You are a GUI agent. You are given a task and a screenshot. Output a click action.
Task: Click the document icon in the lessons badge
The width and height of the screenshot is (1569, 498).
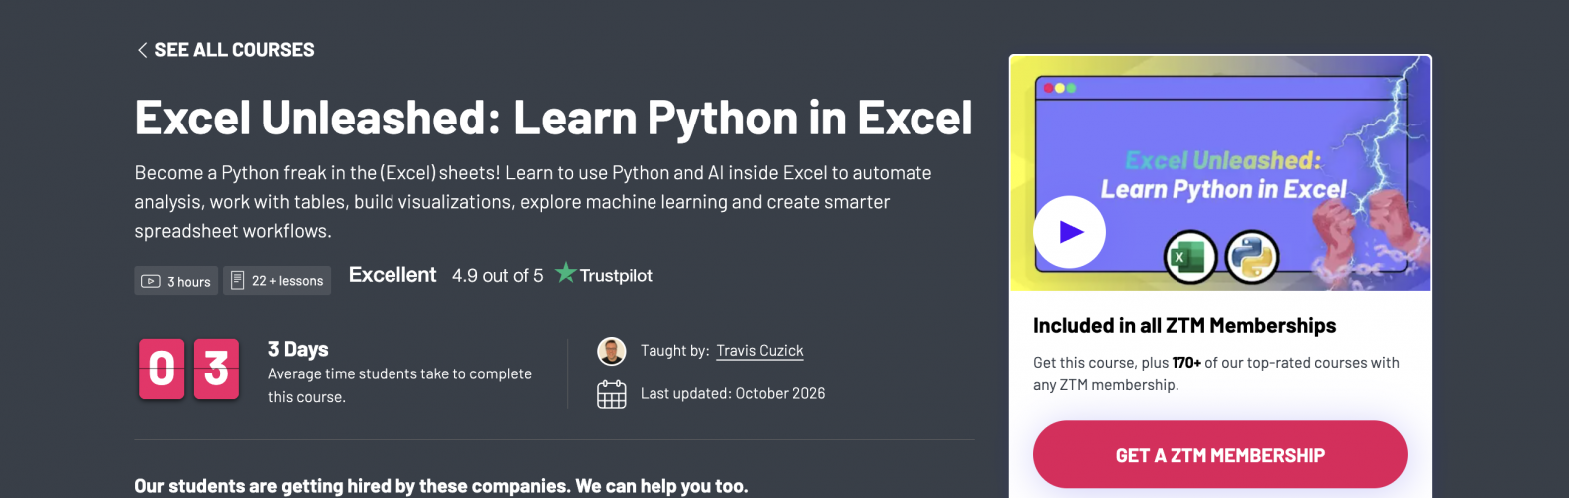click(x=237, y=281)
